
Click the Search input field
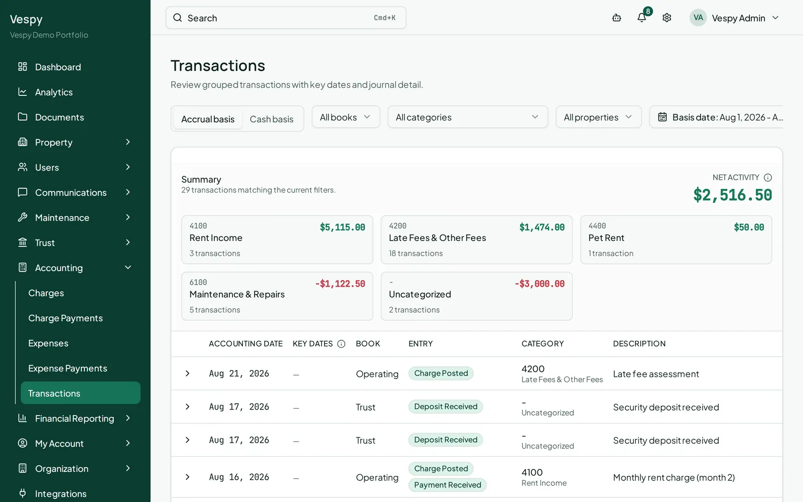point(286,18)
